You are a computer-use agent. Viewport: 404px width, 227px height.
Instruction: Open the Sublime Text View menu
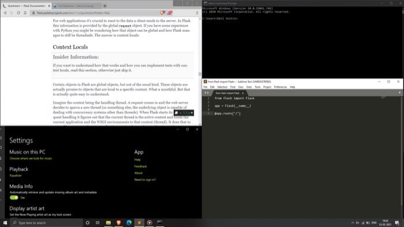point(241,87)
